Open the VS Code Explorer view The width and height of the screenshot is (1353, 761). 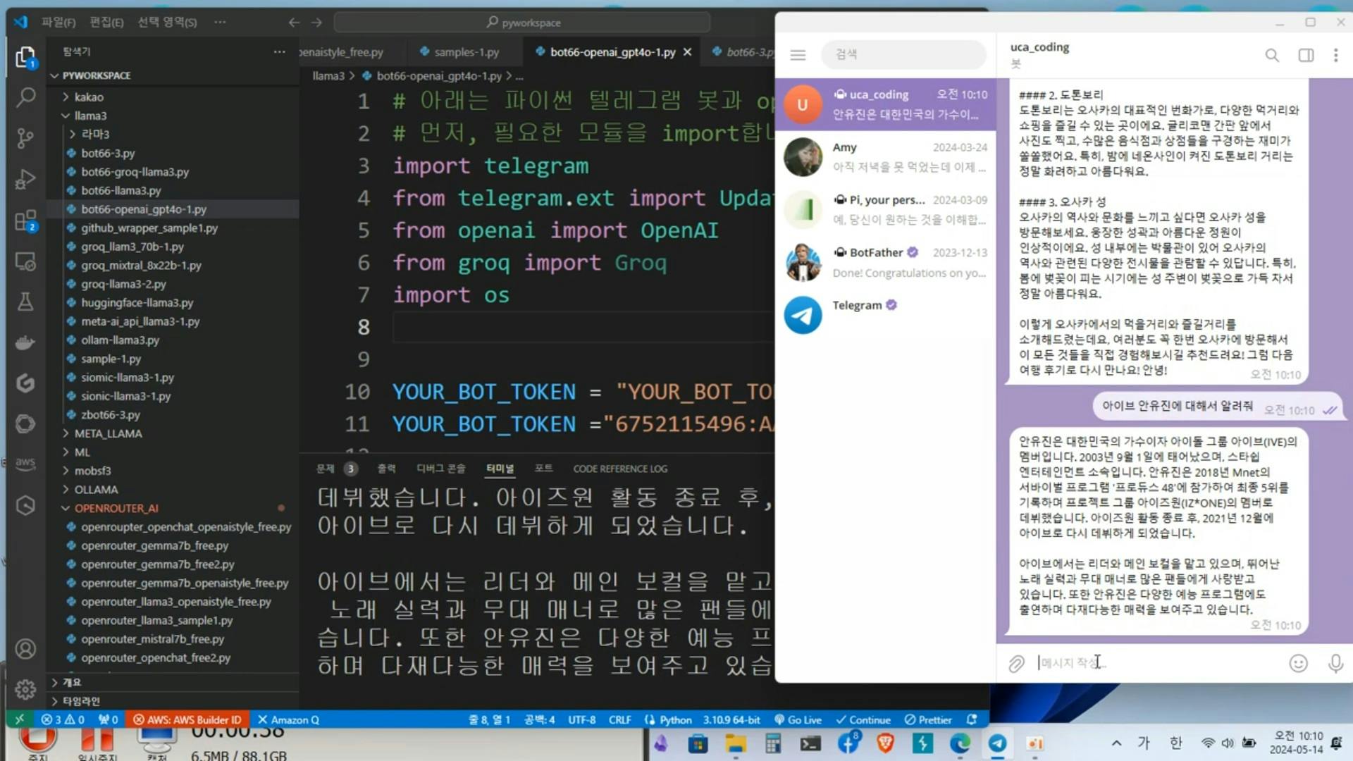pyautogui.click(x=25, y=56)
